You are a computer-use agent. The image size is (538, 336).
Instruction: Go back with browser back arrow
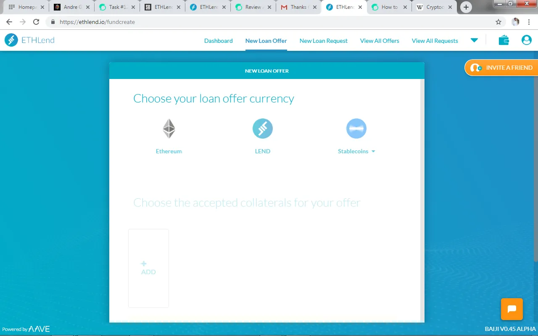pyautogui.click(x=9, y=22)
